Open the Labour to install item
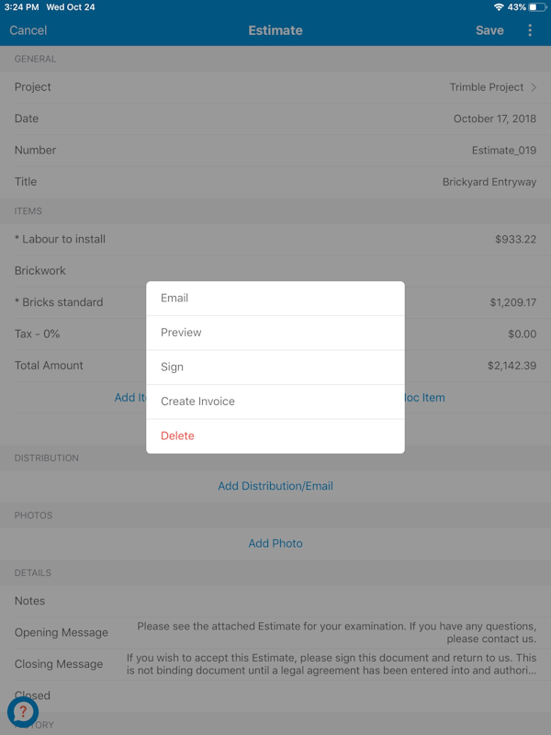This screenshot has width=551, height=735. (275, 239)
